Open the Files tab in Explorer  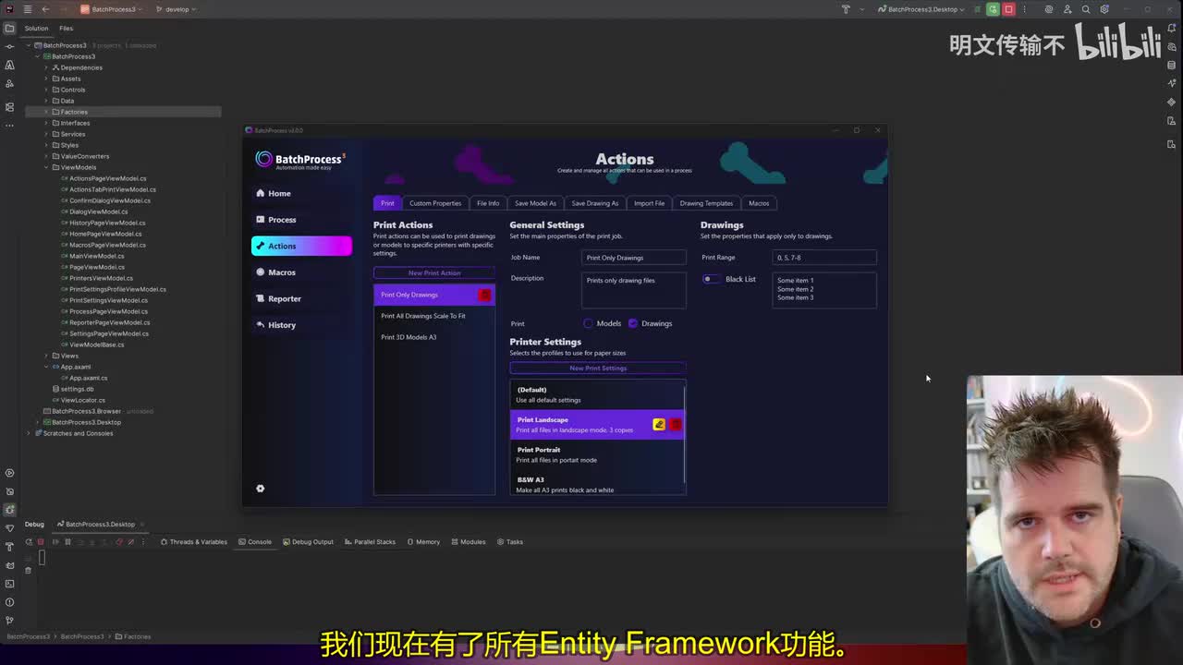[67, 28]
